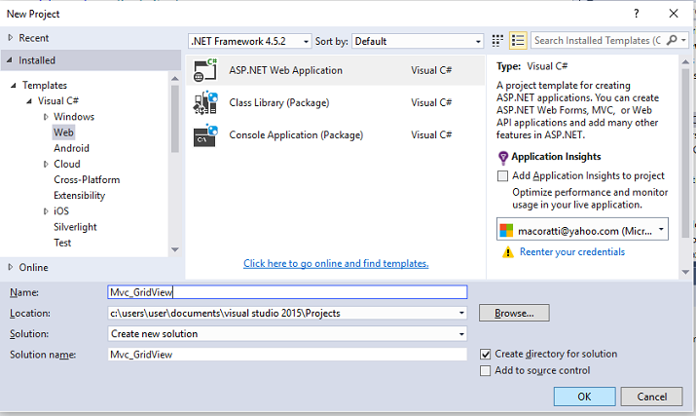Viewport: 696px width, 416px height.
Task: Click the Application Insights lightbulb icon
Action: (503, 157)
